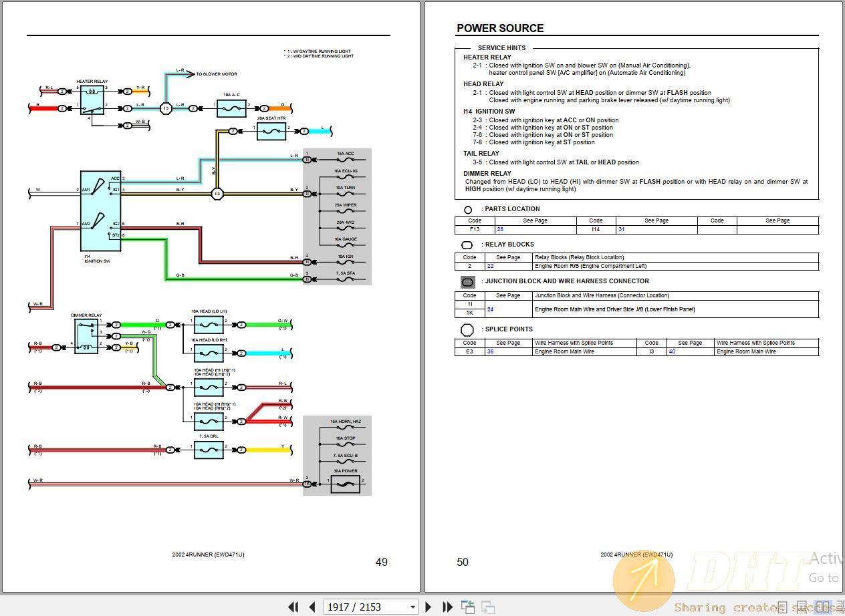Image resolution: width=845 pixels, height=616 pixels.
Task: Follow page 24 link for junction block 1I
Action: [x=491, y=309]
